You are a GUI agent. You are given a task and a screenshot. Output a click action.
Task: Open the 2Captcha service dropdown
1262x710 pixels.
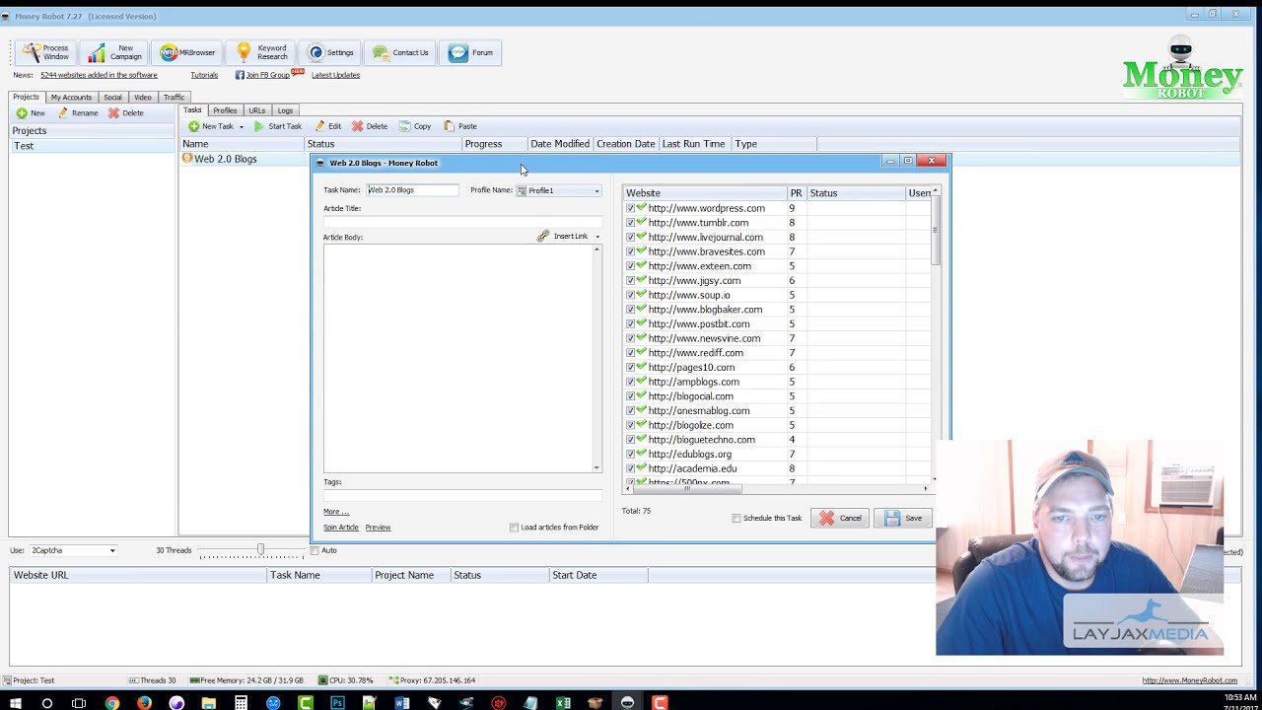(x=73, y=550)
